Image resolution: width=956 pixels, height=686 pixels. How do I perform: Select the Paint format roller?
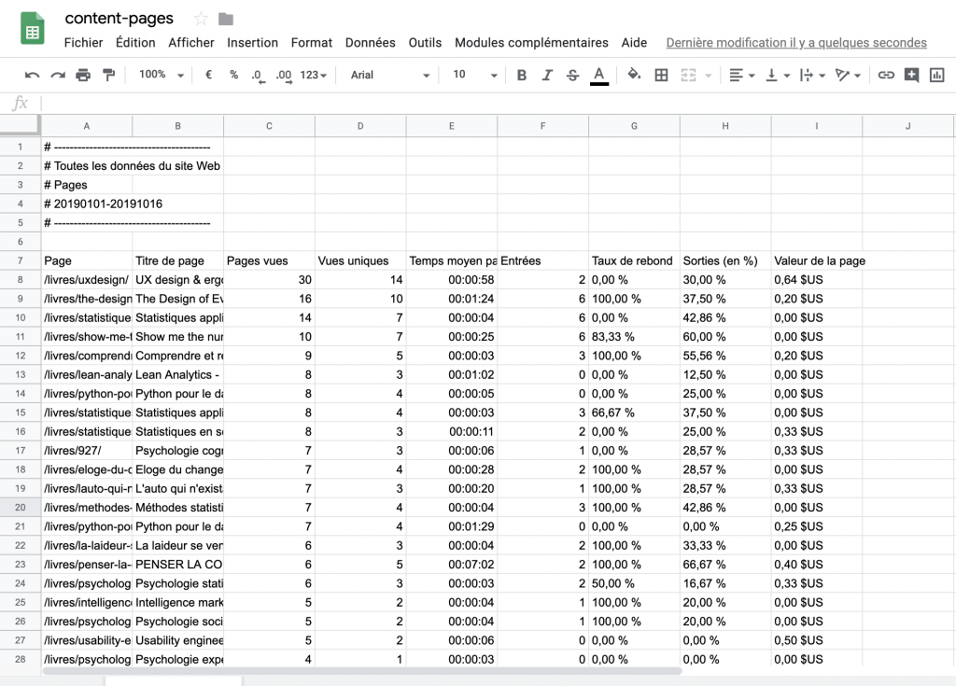coord(109,75)
